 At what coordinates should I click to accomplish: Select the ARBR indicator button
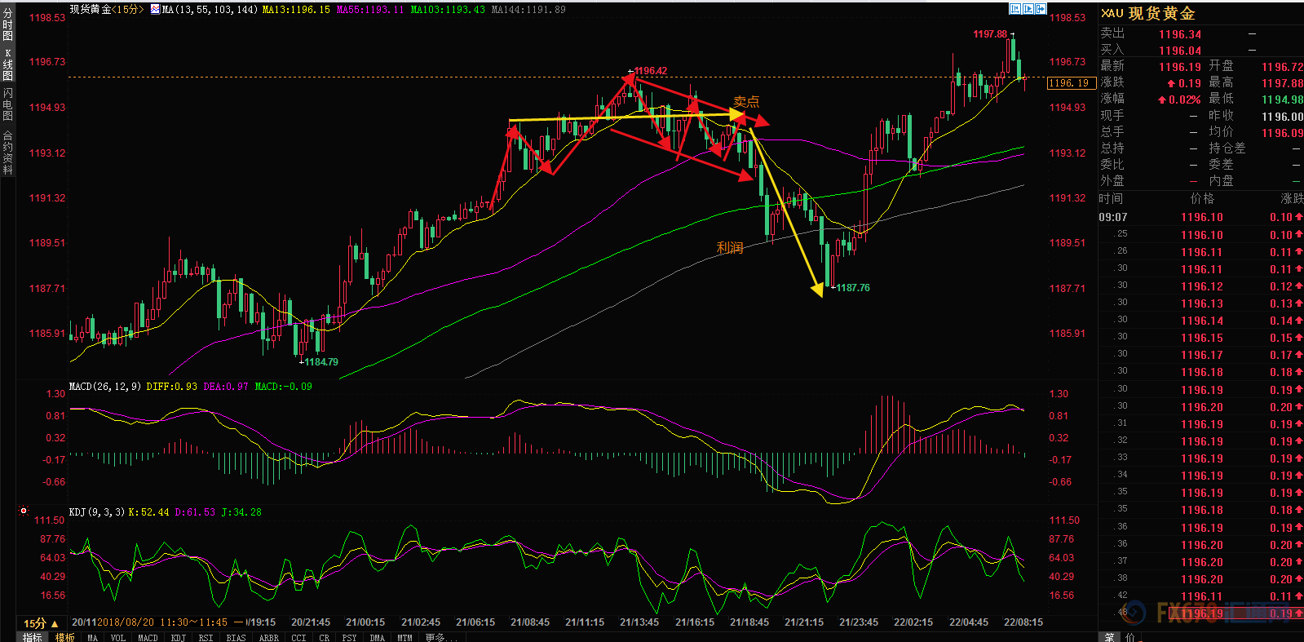[268, 638]
